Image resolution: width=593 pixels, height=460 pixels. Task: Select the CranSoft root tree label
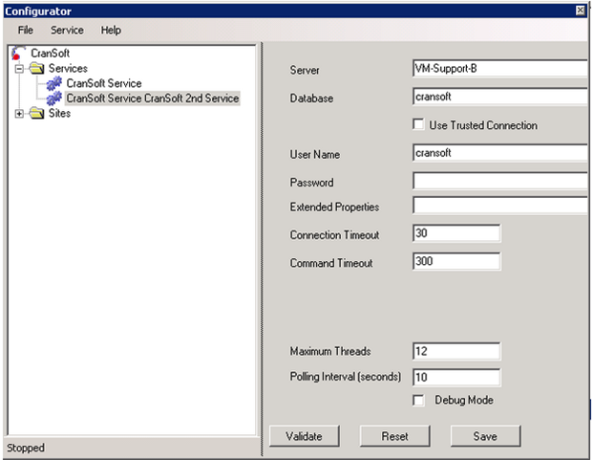coord(50,53)
